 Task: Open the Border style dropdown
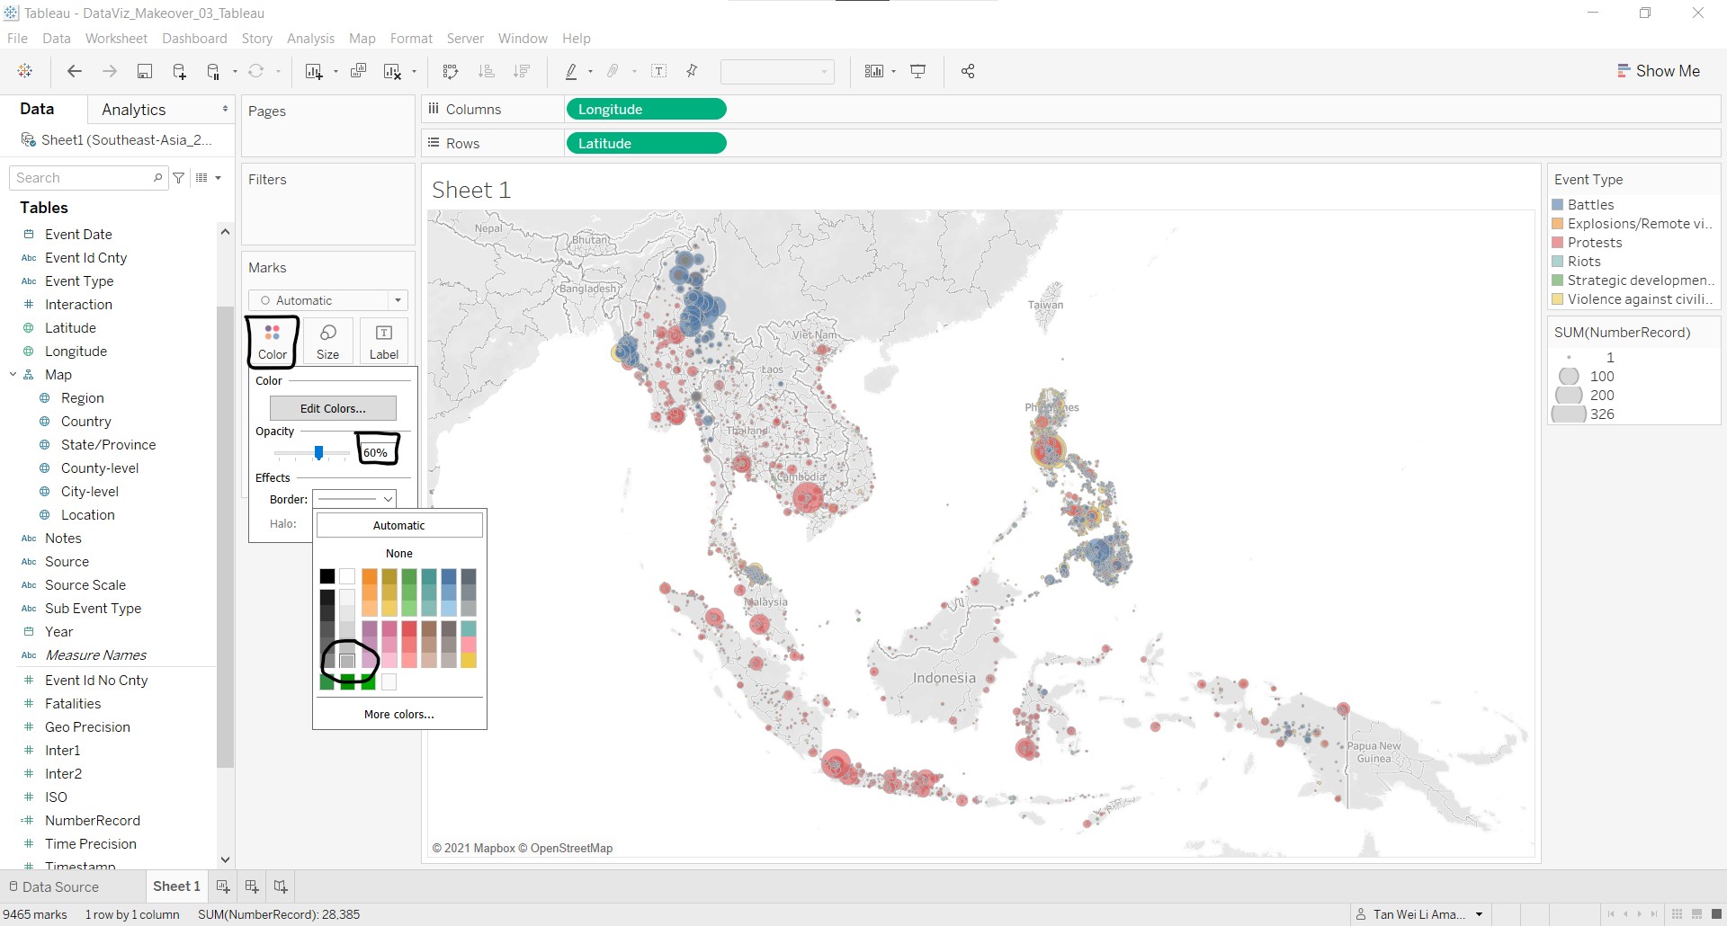tap(354, 499)
